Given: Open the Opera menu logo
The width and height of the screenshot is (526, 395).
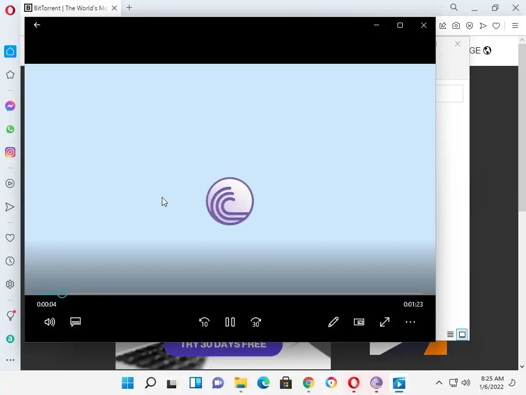Looking at the screenshot, I should coord(10,10).
